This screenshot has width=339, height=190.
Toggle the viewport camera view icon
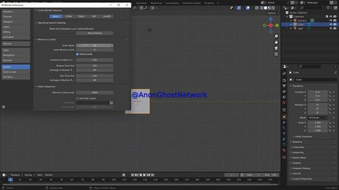coord(276,48)
